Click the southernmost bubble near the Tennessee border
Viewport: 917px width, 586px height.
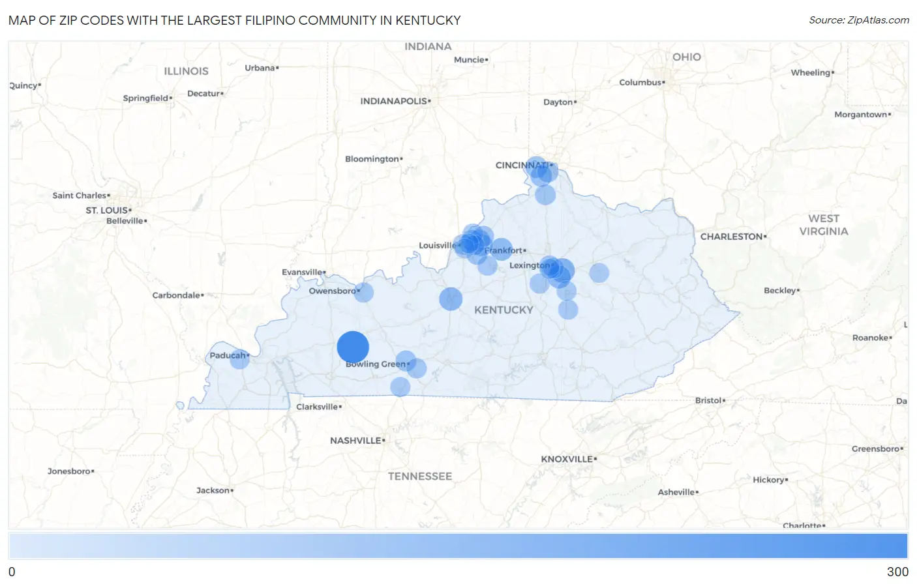coord(400,387)
